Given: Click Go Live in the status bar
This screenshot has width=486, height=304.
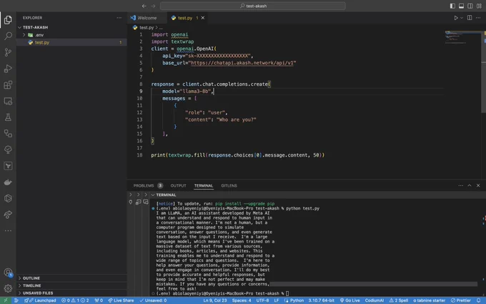Looking at the screenshot, I should click(x=350, y=300).
